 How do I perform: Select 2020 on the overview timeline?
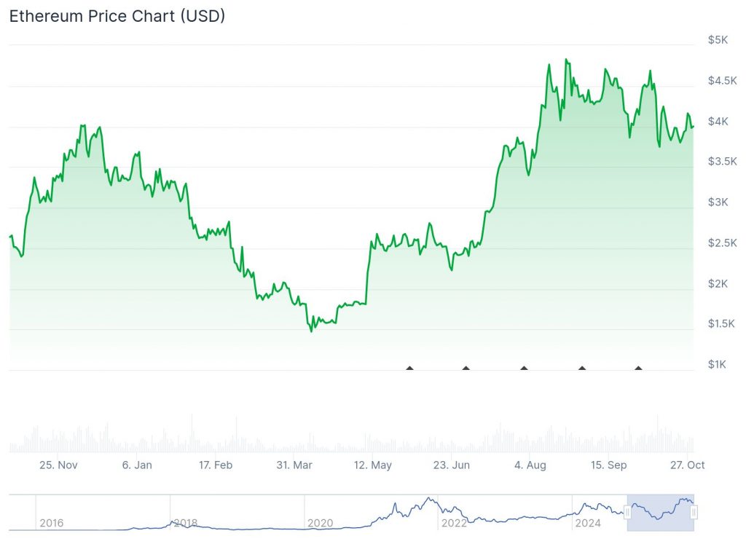coord(320,523)
